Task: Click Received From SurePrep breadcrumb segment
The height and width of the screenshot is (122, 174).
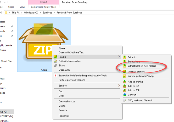Action: 69,13
